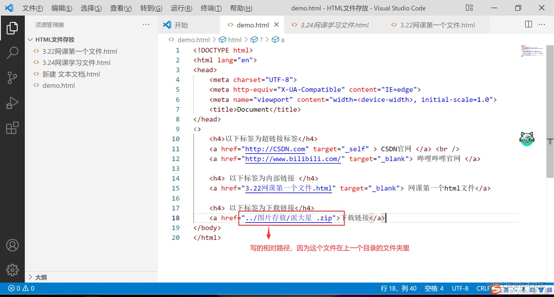The image size is (554, 297).
Task: Click the minimap code overview
Action: 532,51
